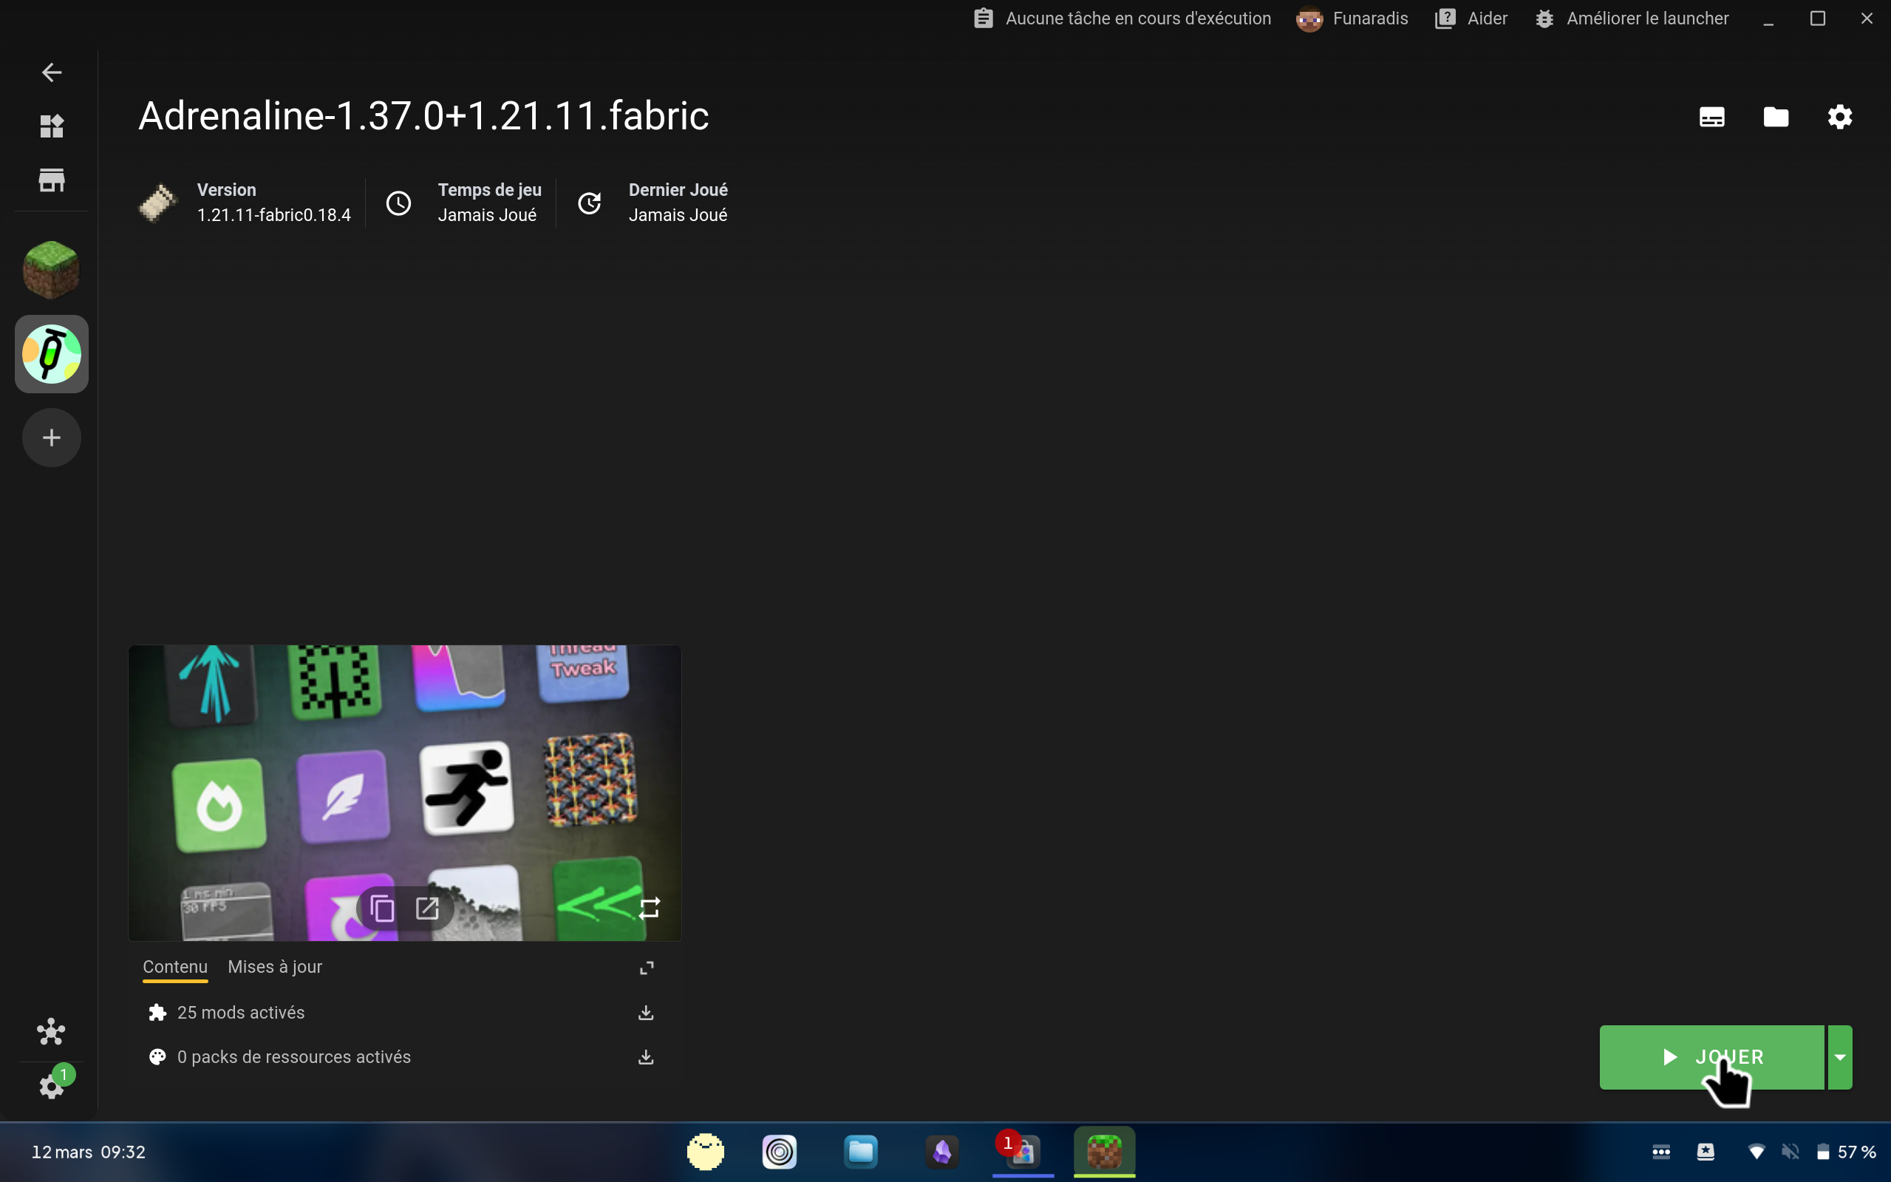
Task: Open the dropdown arrow next to JOUER
Action: coord(1840,1057)
